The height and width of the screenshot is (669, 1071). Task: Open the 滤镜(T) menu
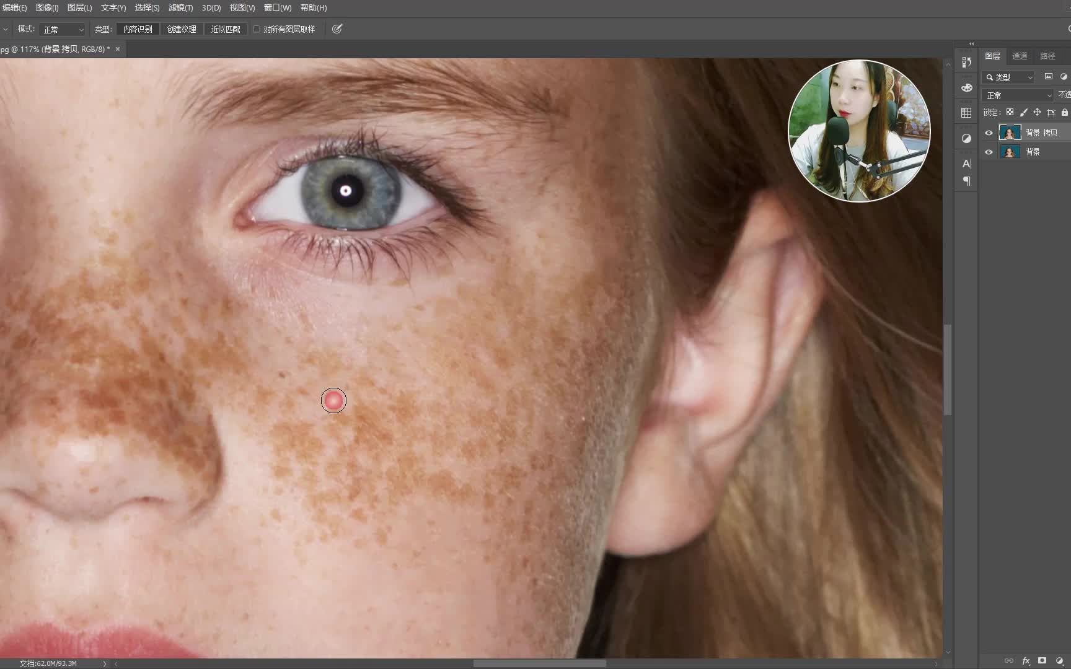181,7
